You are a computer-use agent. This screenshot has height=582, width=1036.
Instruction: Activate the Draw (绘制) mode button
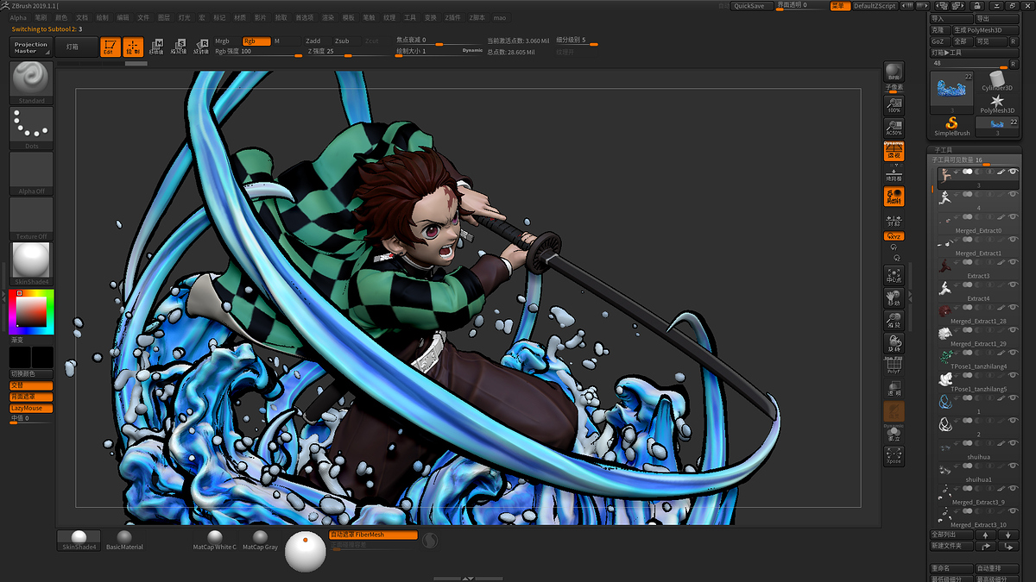tap(134, 47)
